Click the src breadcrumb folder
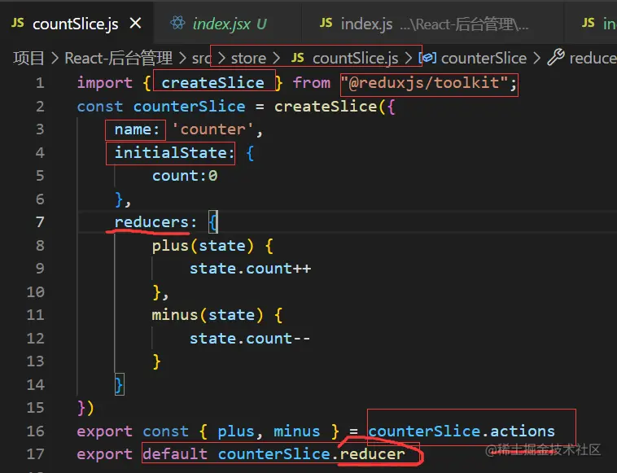 coord(202,59)
